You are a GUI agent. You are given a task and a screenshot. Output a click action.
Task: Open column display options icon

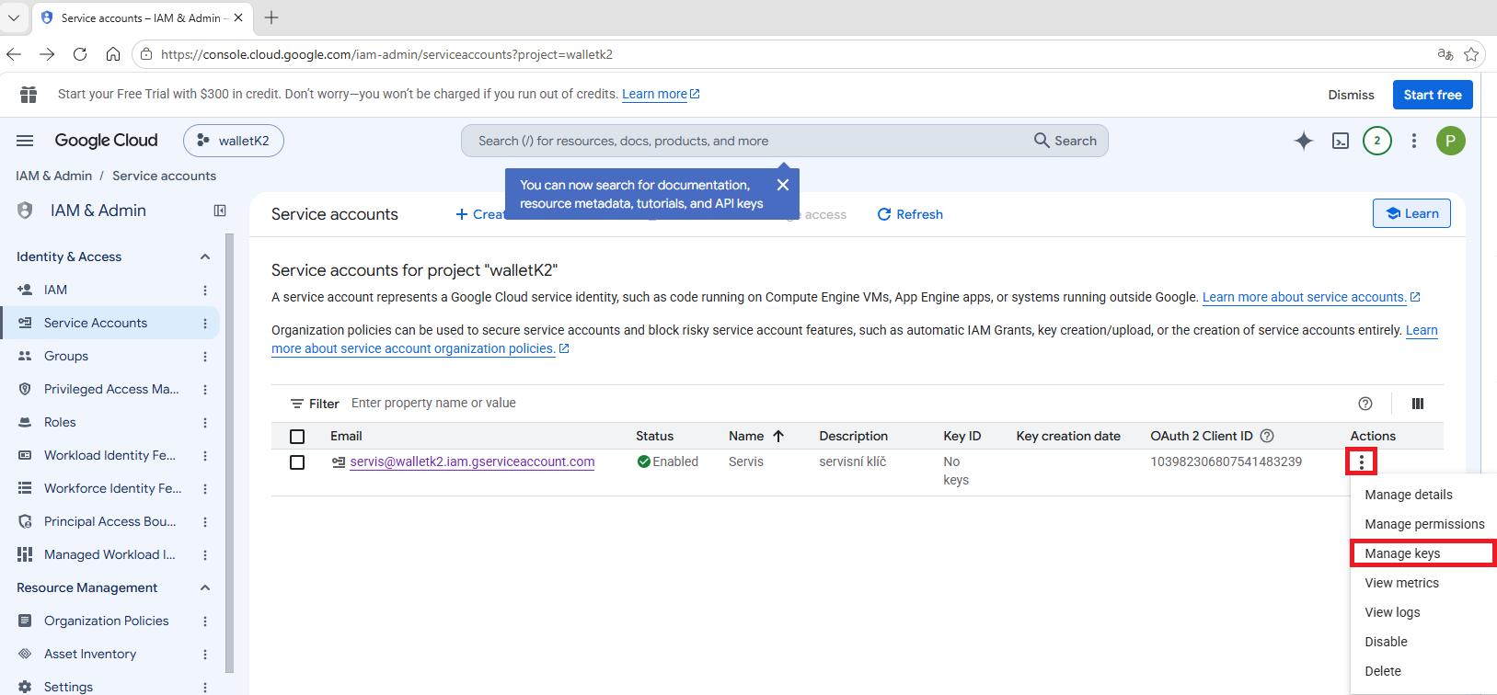click(1418, 404)
